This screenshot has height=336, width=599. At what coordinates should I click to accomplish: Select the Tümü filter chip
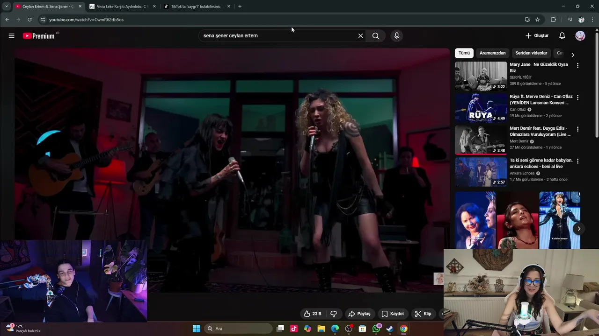coord(464,53)
